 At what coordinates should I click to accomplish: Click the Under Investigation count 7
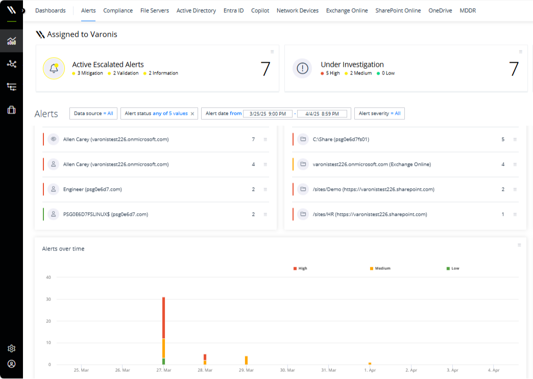point(514,68)
